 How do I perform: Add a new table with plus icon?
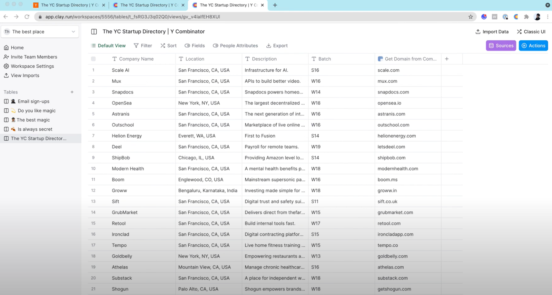[72, 92]
